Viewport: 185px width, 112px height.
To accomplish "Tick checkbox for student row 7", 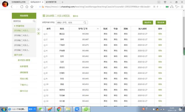I will [45, 68].
